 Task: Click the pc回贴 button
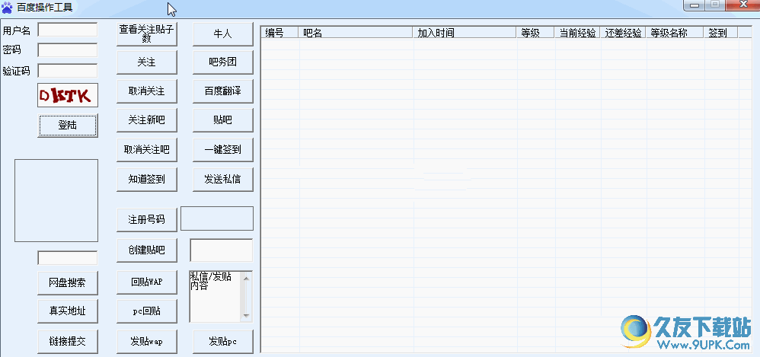(146, 311)
